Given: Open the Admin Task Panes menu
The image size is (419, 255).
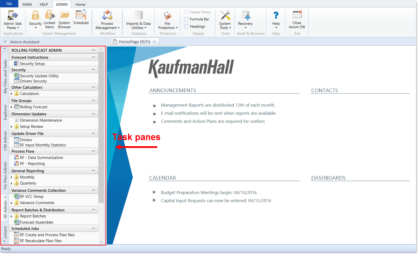Looking at the screenshot, I should click(13, 20).
